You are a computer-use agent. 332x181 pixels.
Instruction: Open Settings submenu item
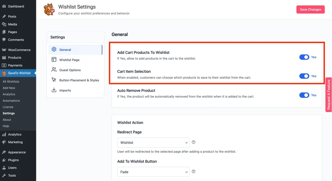9,113
